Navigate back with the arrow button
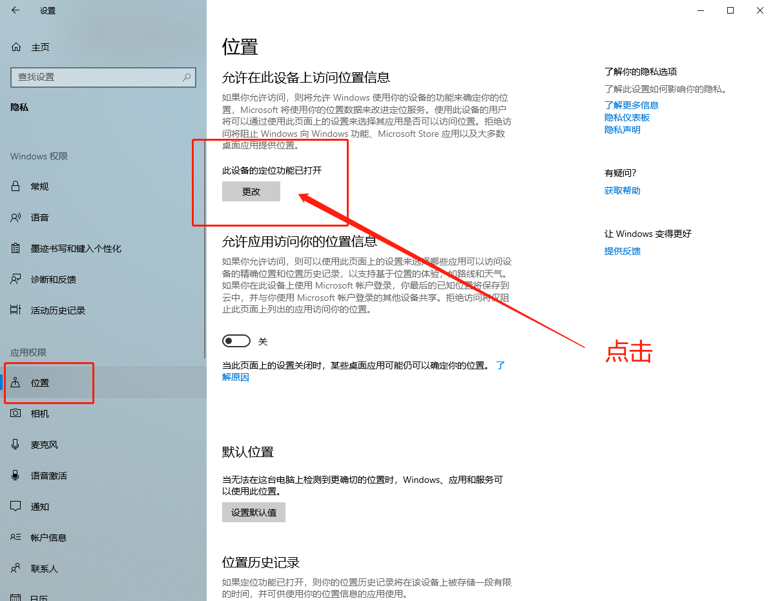Screen dimensions: 775x601 pos(15,10)
